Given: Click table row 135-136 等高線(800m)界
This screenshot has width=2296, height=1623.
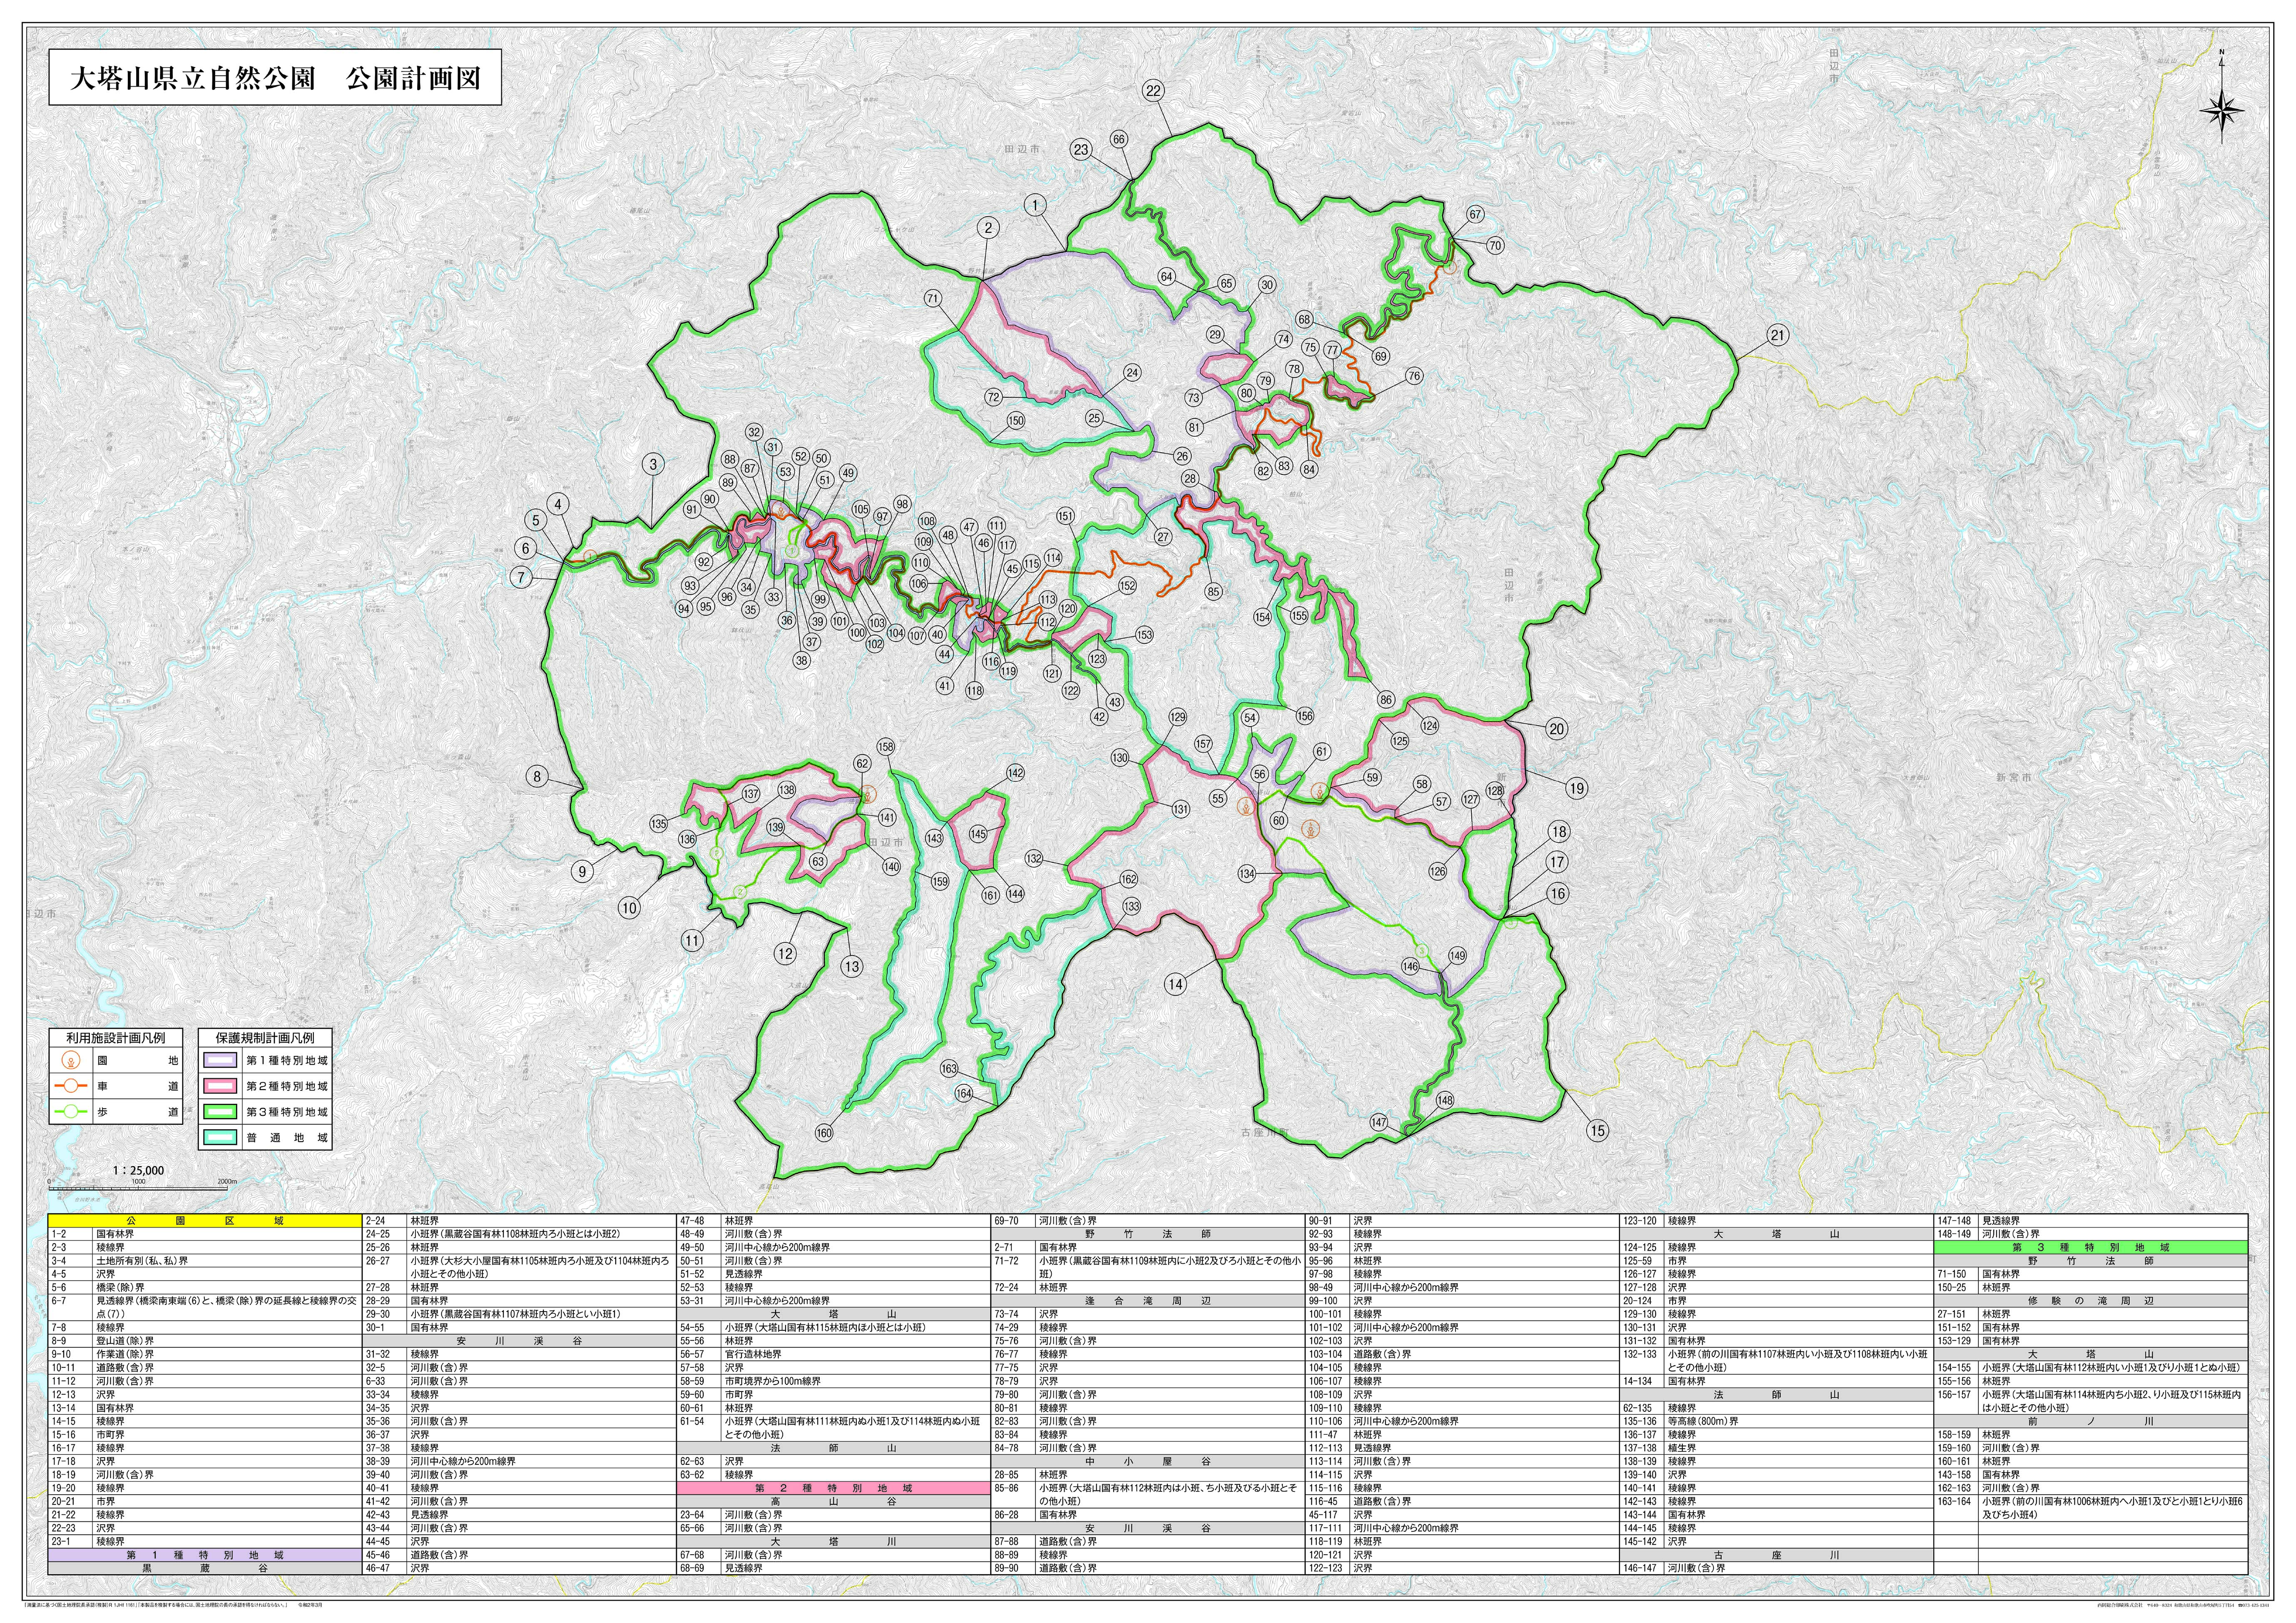Looking at the screenshot, I should coord(1776,1421).
